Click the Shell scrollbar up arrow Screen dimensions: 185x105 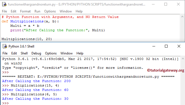coord(183,59)
